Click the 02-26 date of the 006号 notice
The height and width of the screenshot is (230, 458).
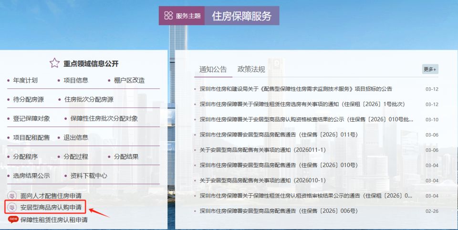click(432, 211)
